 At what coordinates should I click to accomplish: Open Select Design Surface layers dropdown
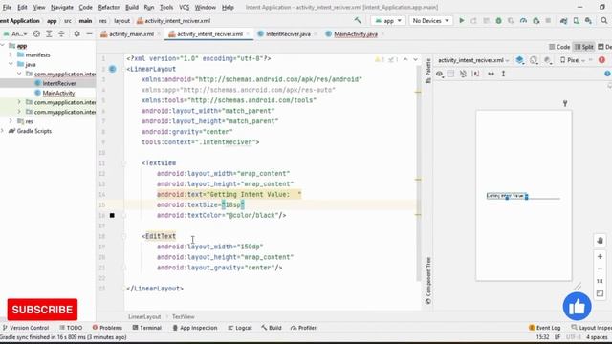519,60
